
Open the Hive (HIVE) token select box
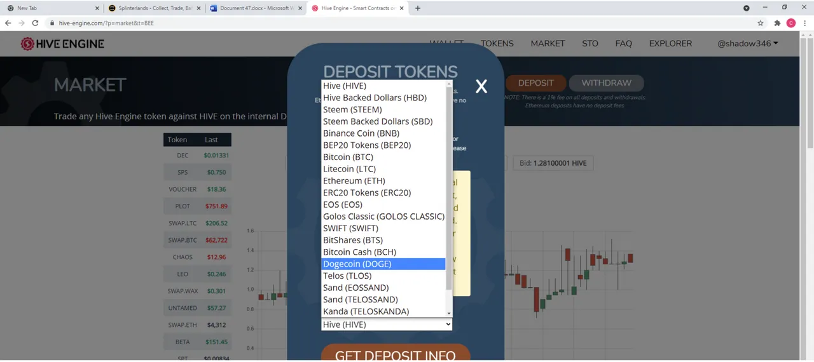(387, 325)
